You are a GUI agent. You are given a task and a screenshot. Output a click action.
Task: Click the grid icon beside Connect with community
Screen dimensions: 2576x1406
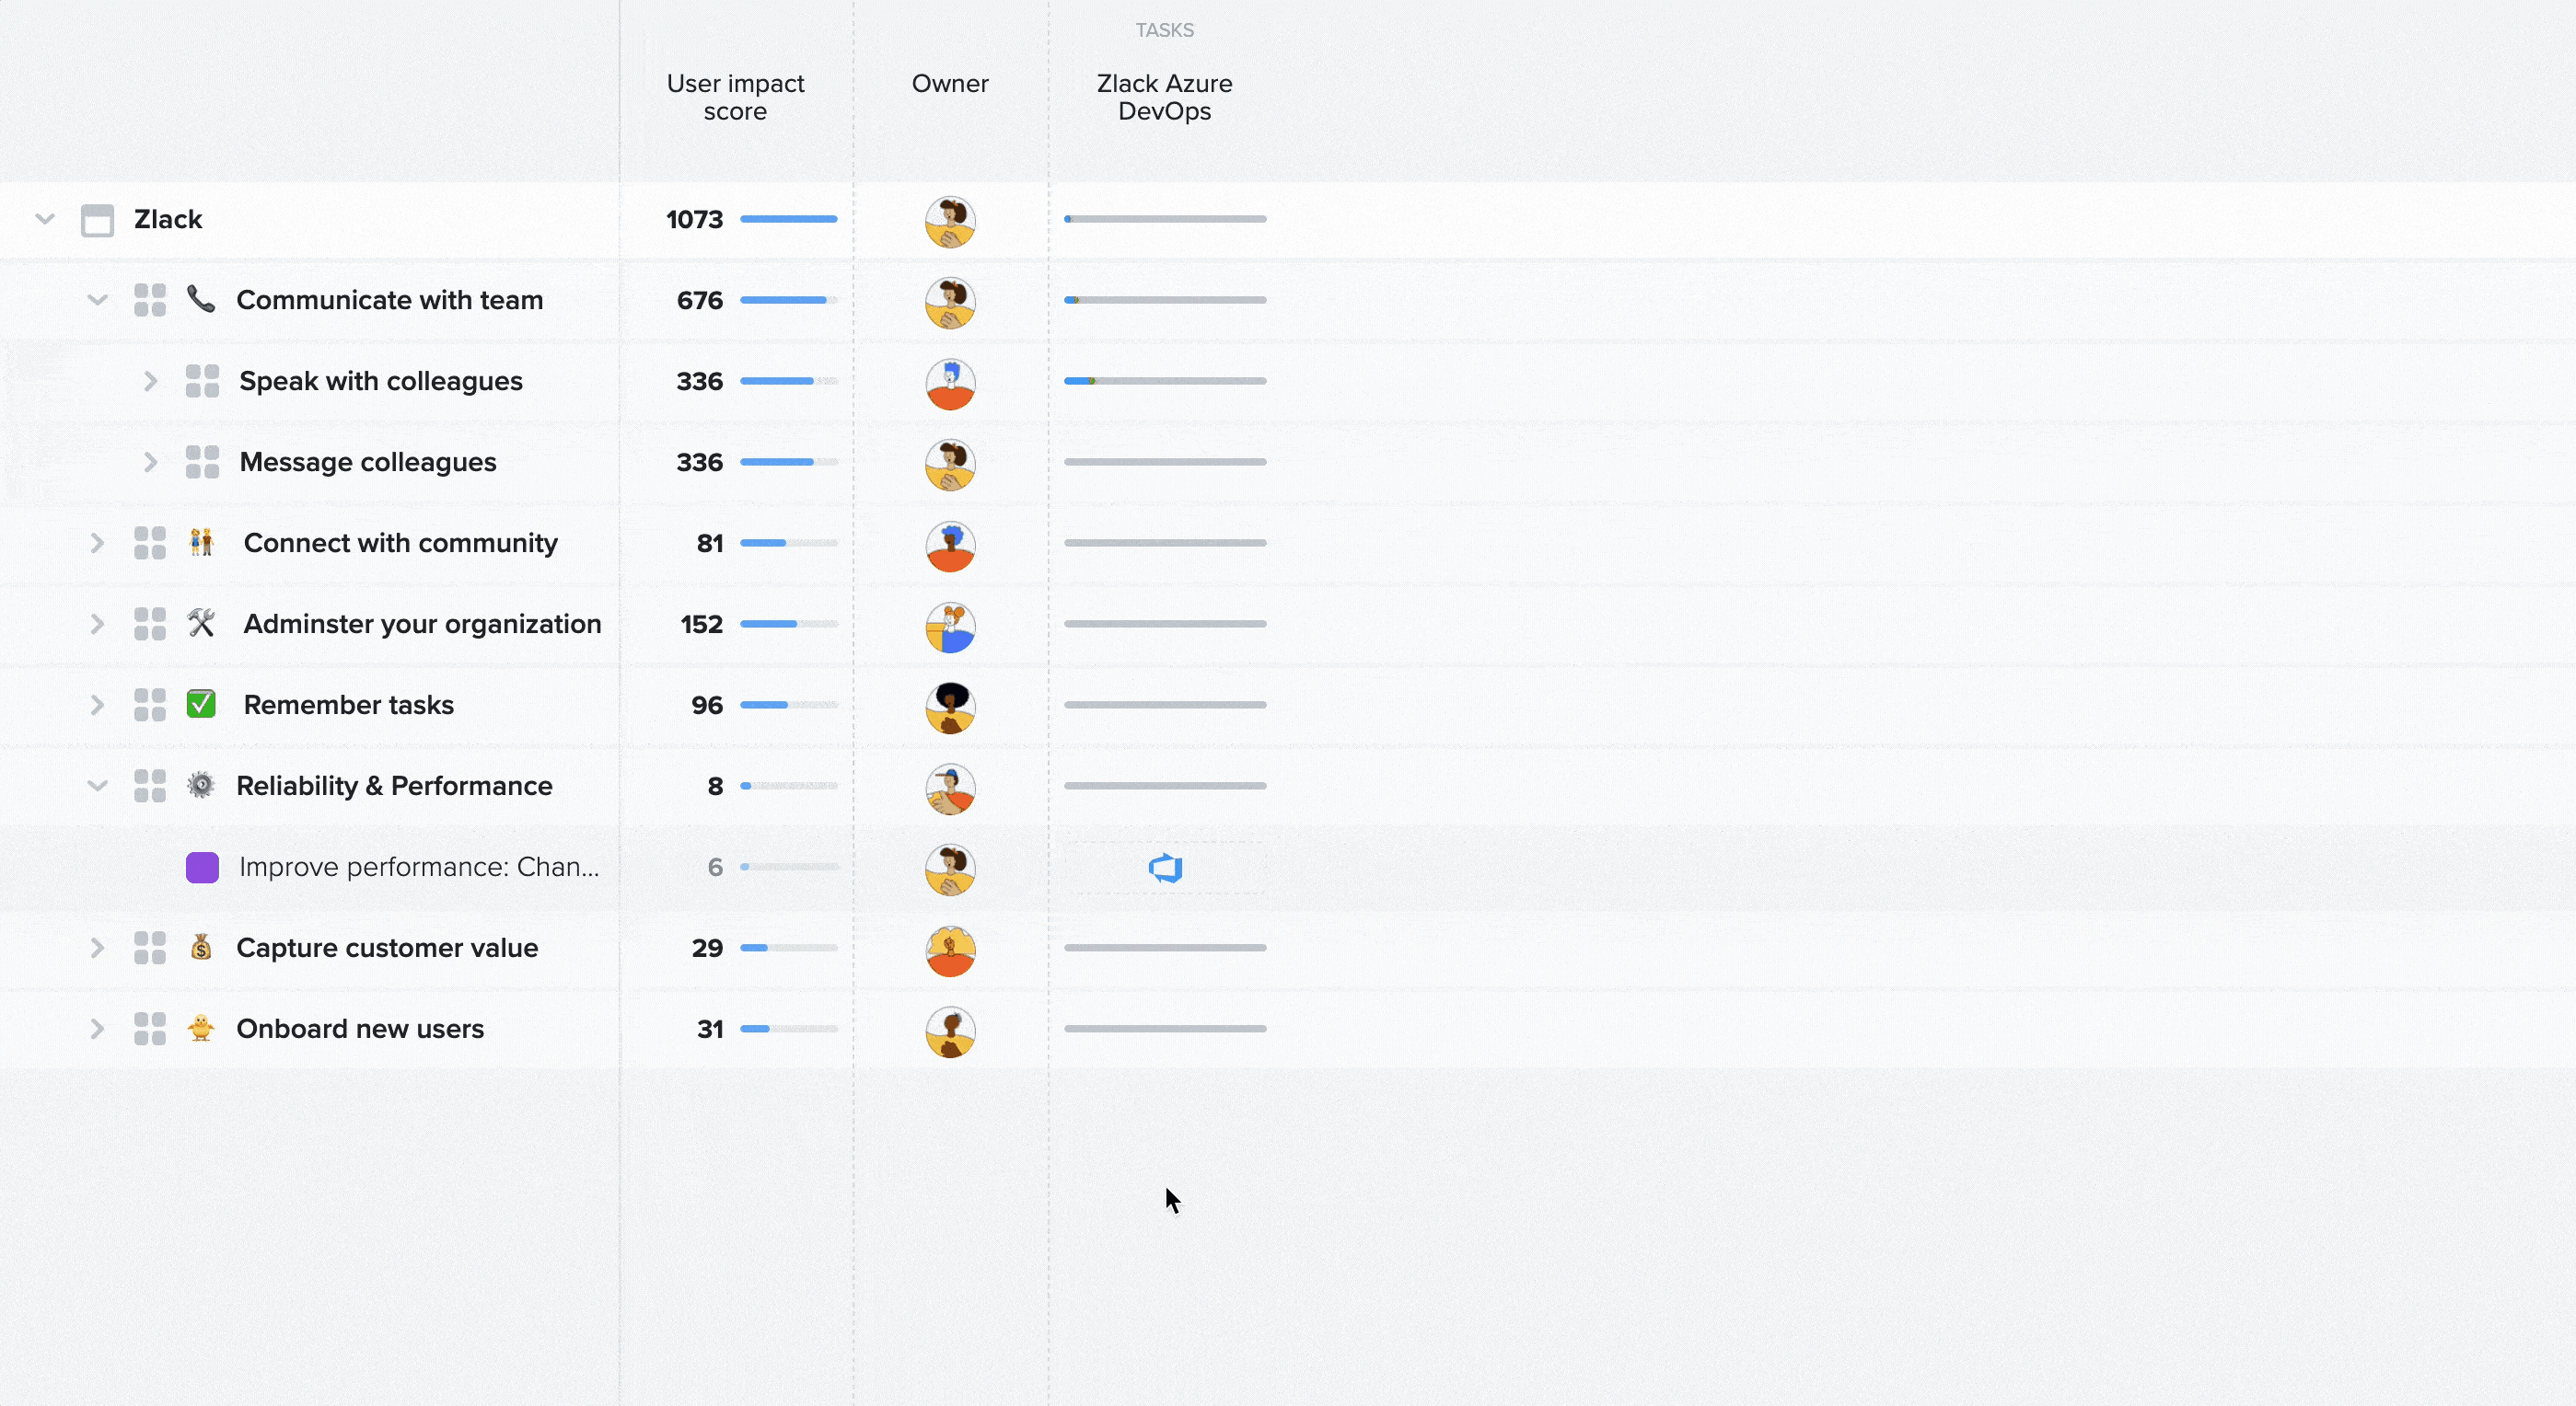[150, 543]
